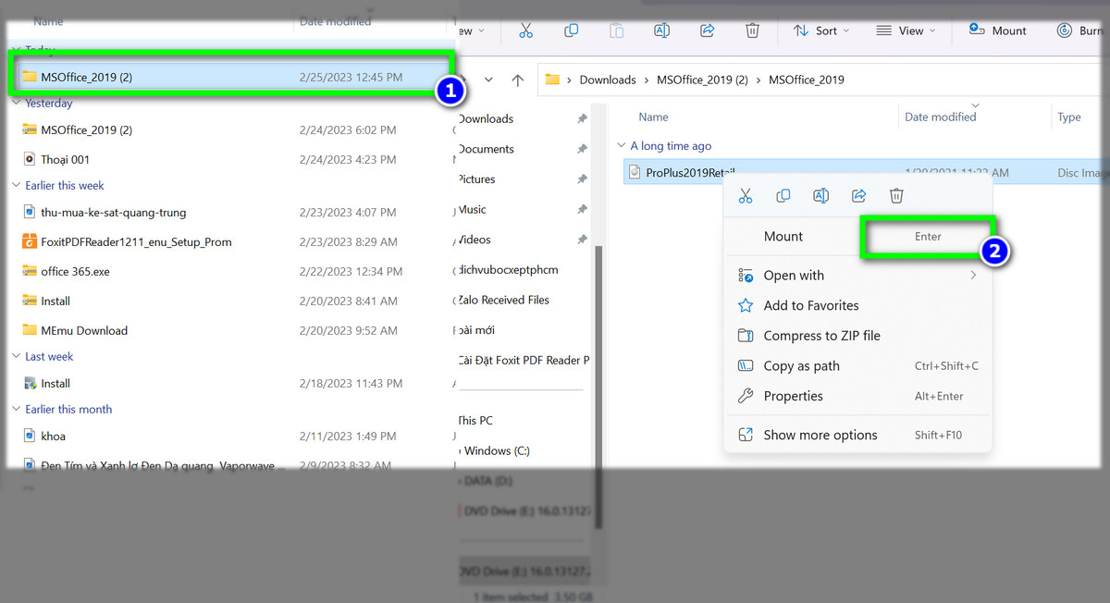Sort by Name column in right window
The width and height of the screenshot is (1110, 603).
[653, 117]
